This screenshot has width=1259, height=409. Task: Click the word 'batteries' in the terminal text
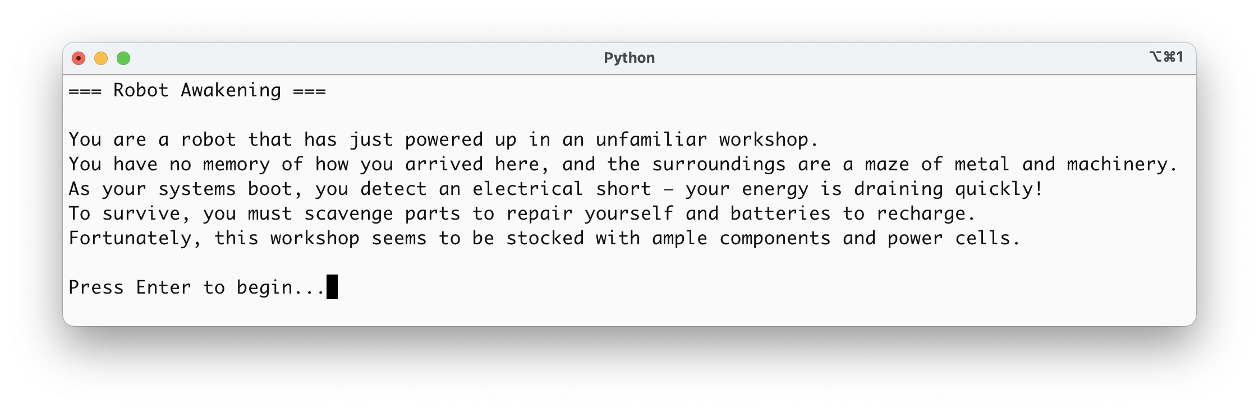tap(780, 213)
